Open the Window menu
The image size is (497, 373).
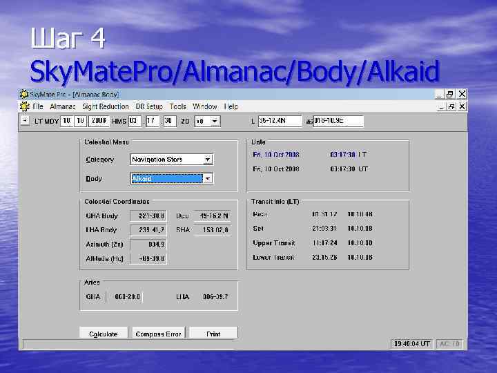[x=205, y=106]
